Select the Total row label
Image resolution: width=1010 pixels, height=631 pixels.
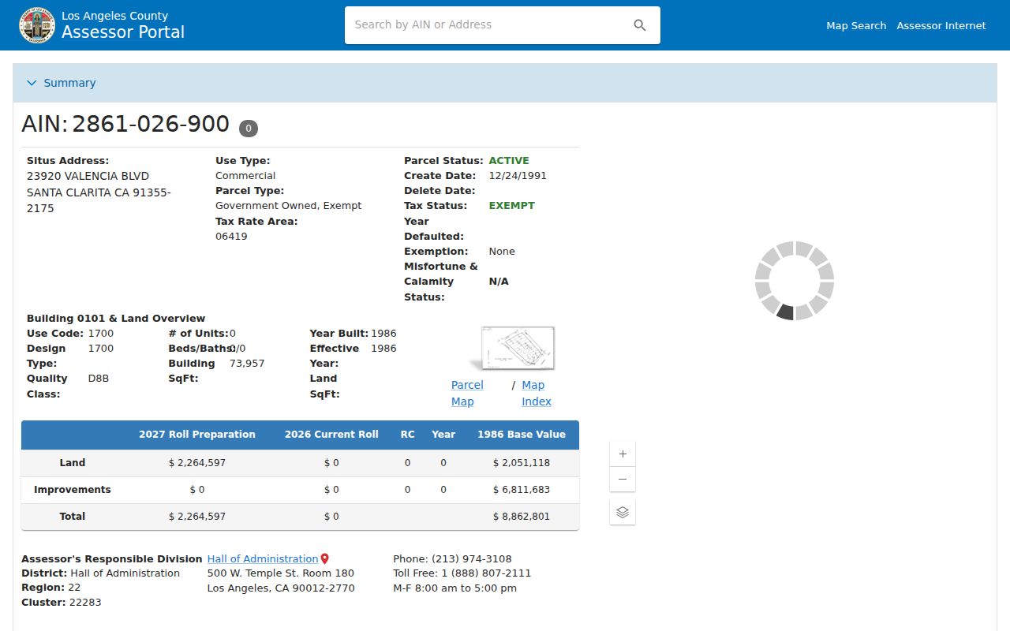[73, 517]
